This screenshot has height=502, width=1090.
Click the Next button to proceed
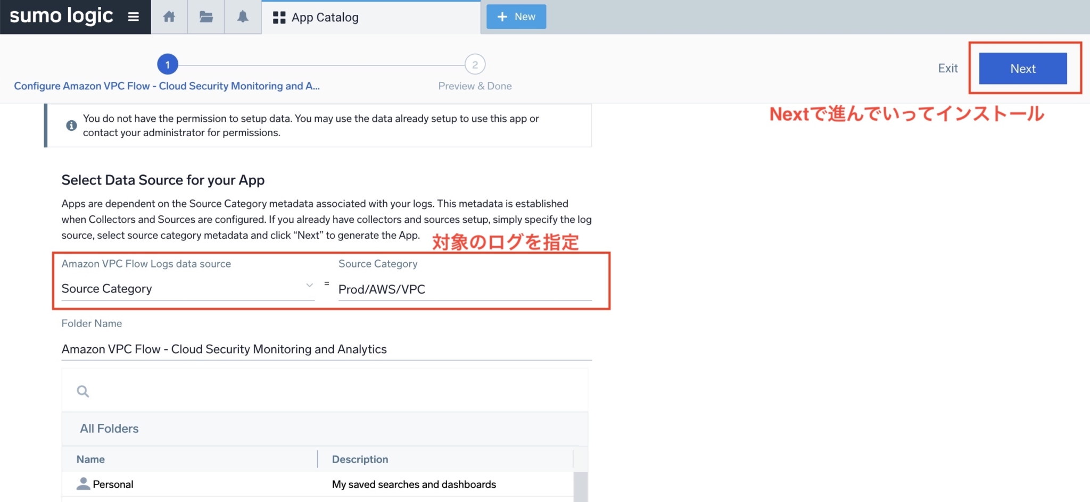1022,69
